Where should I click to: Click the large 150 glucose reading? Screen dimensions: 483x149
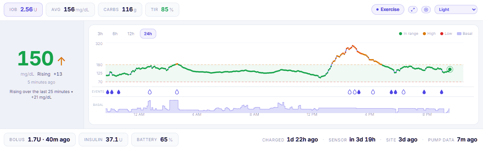[x=36, y=59]
